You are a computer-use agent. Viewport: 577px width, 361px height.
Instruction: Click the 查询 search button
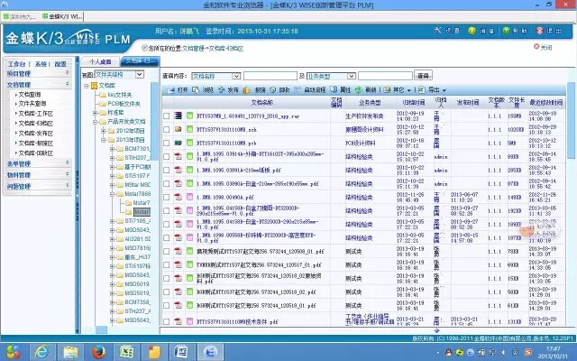point(423,76)
